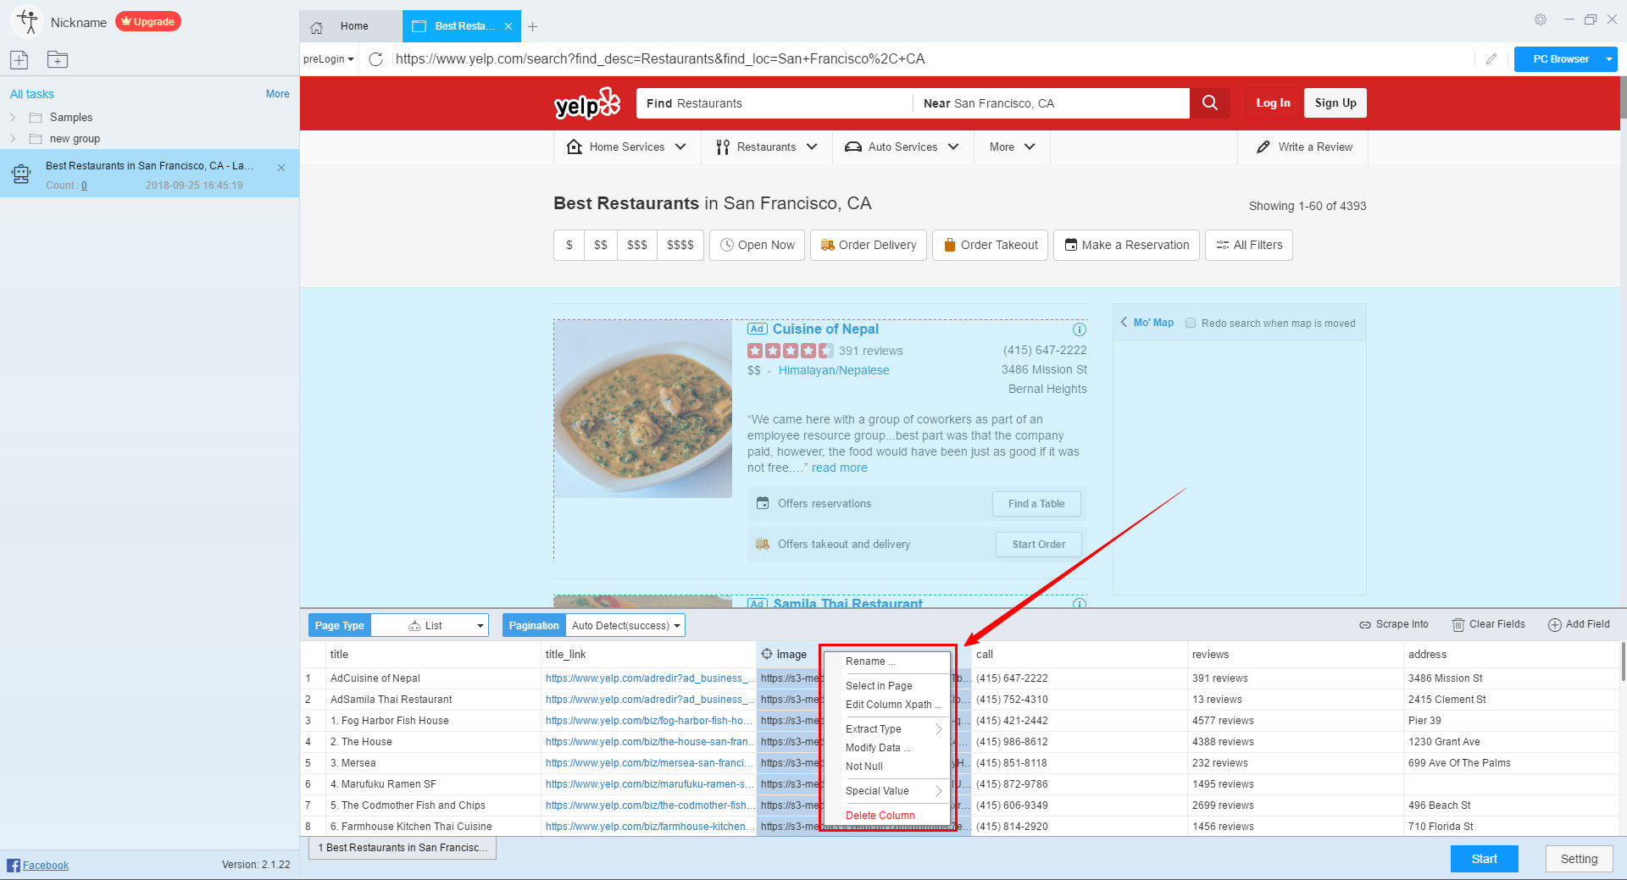
Task: Open the Auto Services dropdown
Action: 902,147
